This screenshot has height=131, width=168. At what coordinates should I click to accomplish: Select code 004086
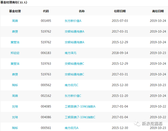tap(46, 117)
